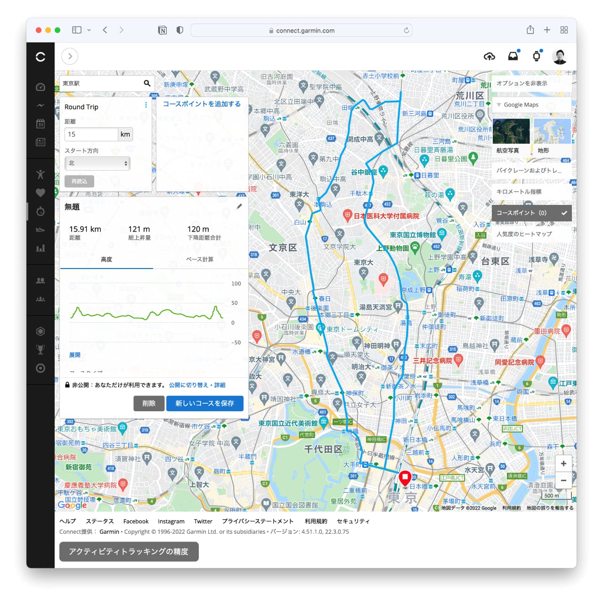603x603 pixels.
Task: Open the heart health icon in sidebar
Action: click(41, 193)
